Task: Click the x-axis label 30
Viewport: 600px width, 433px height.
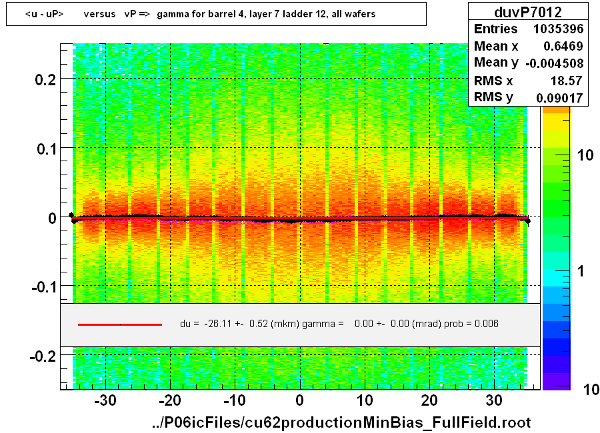Action: 494,400
